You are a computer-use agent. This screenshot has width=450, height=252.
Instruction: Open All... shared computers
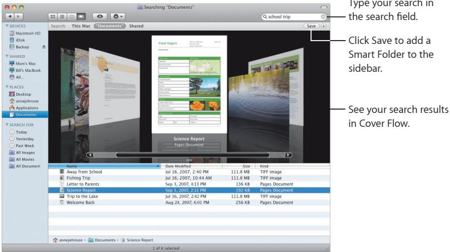coord(16,77)
